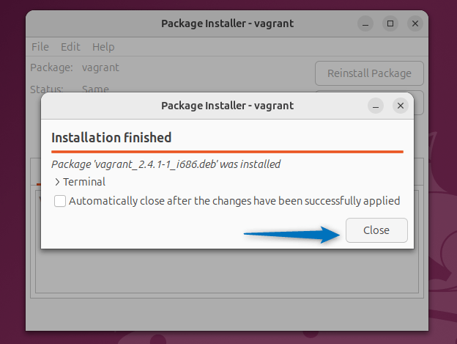The height and width of the screenshot is (344, 457).
Task: Click the dialog's title bar text
Action: [x=227, y=106]
